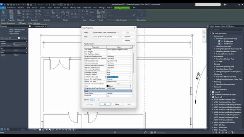The height and width of the screenshot is (137, 244).
Task: Select 3D Views under Coordination
Action: [219, 62]
